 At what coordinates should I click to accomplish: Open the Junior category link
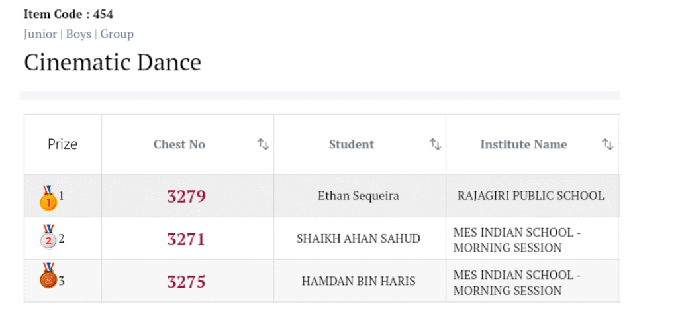pyautogui.click(x=40, y=34)
